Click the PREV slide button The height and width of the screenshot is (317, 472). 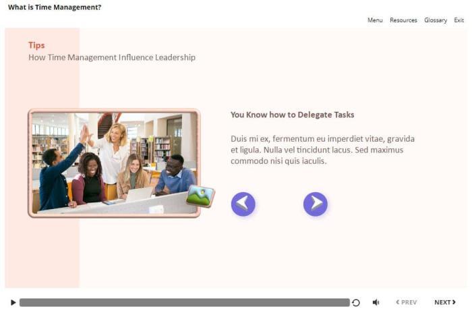[x=406, y=303]
